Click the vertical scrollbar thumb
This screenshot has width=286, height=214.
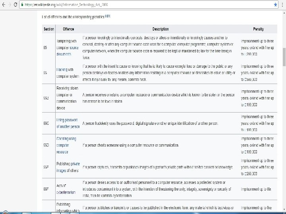pos(284,57)
